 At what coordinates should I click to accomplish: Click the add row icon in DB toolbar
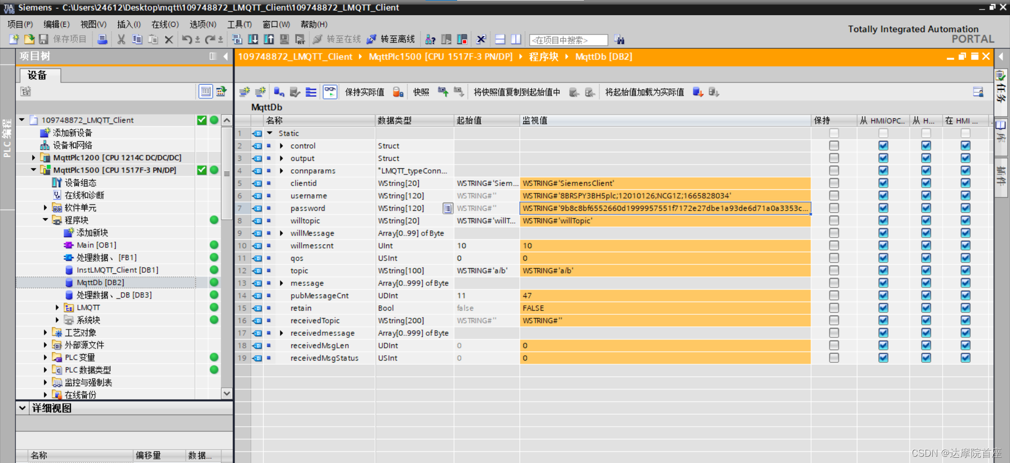pyautogui.click(x=260, y=92)
